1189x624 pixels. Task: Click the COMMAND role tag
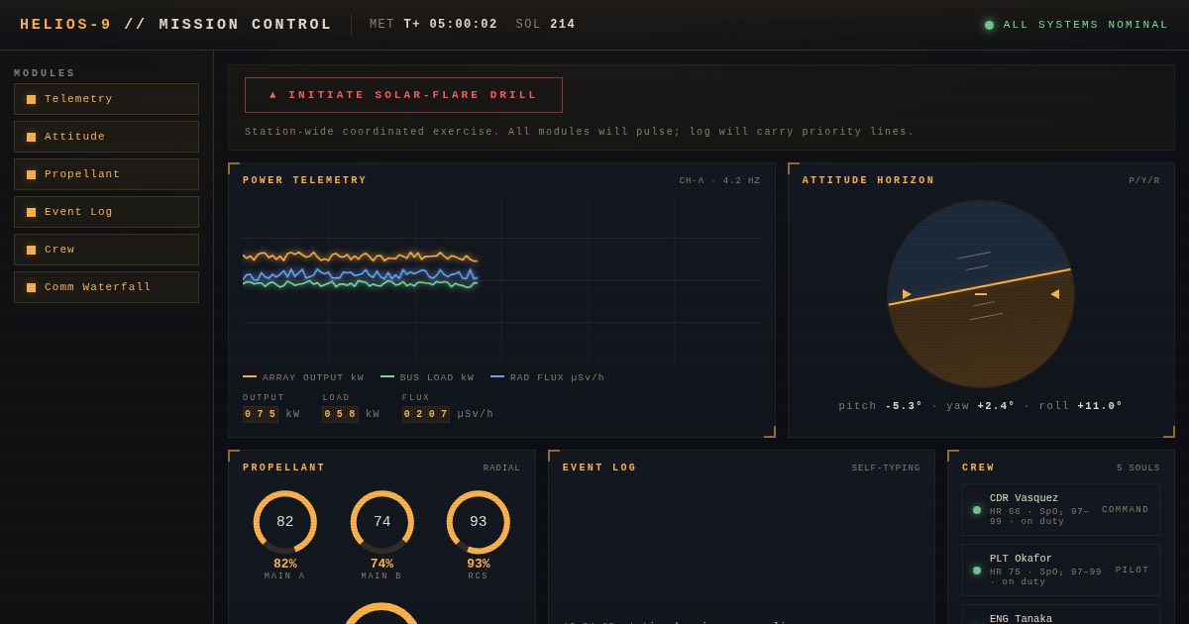[1126, 510]
